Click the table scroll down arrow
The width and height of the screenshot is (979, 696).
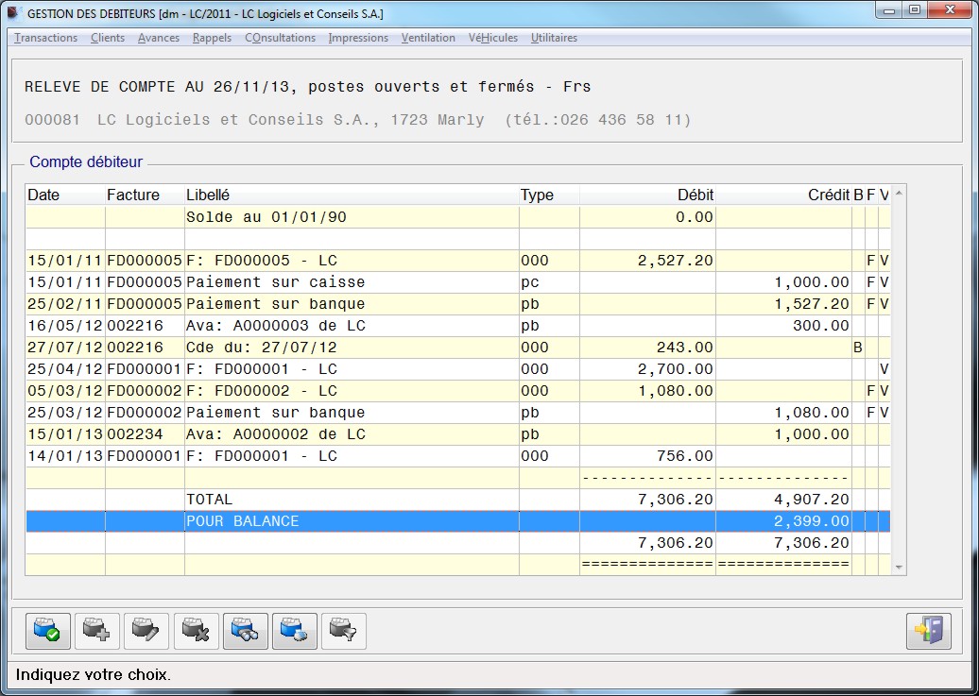point(899,567)
